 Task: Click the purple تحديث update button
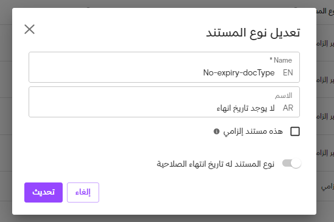(x=43, y=192)
